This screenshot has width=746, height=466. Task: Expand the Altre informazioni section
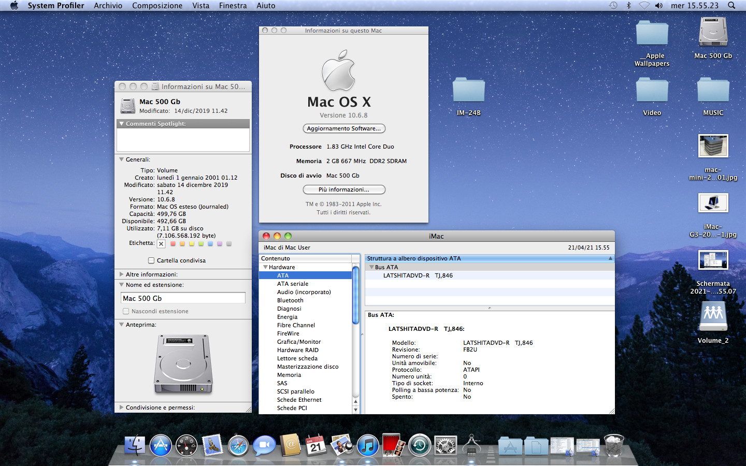click(122, 274)
